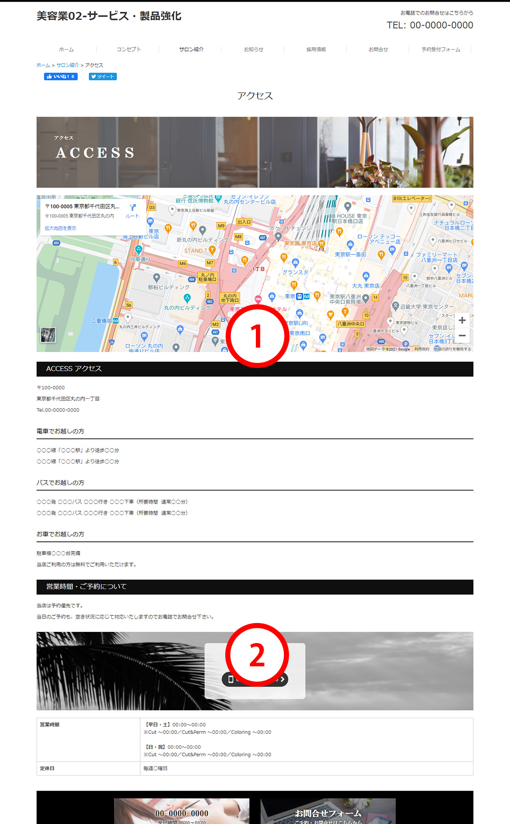Click the M9 subway exit marker
510x824 pixels.
221,226
